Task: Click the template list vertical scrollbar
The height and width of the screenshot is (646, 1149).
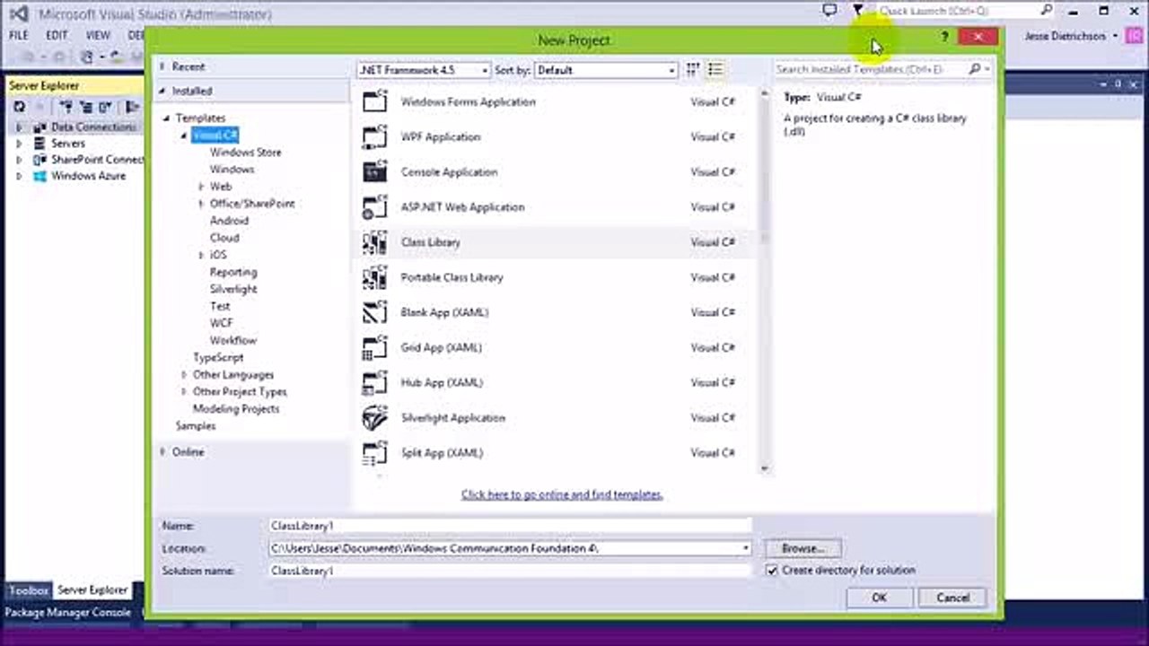Action: pos(764,282)
